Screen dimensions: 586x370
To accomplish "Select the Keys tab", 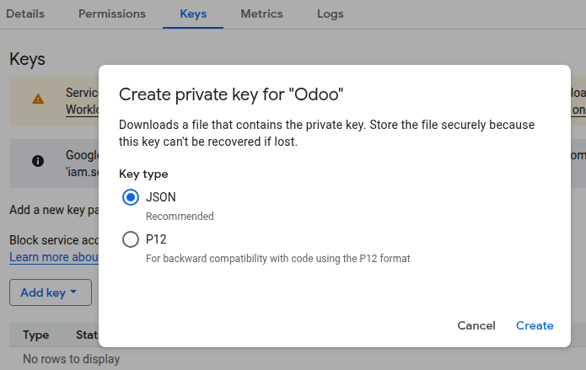I will (193, 13).
